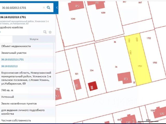The width and height of the screenshot is (166, 124).
Task: Select parcel 1040 on the map
Action: click(x=73, y=19)
